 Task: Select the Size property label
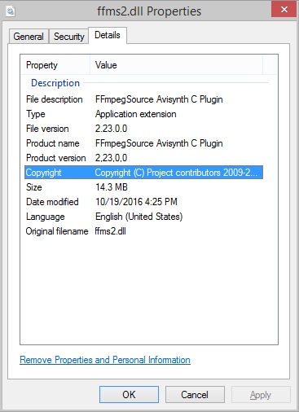34,187
